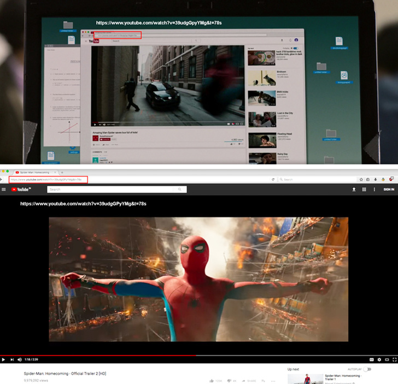Click SIGN IN in YouTube header
This screenshot has height=384, width=398.
coord(389,190)
